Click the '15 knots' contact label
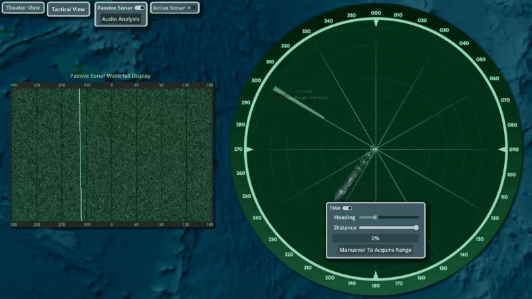Screen dimensions: 532x299 [x=303, y=92]
